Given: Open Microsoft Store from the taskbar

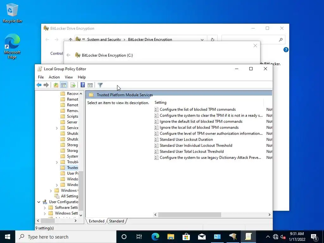Looking at the screenshot, I should pos(186,237).
